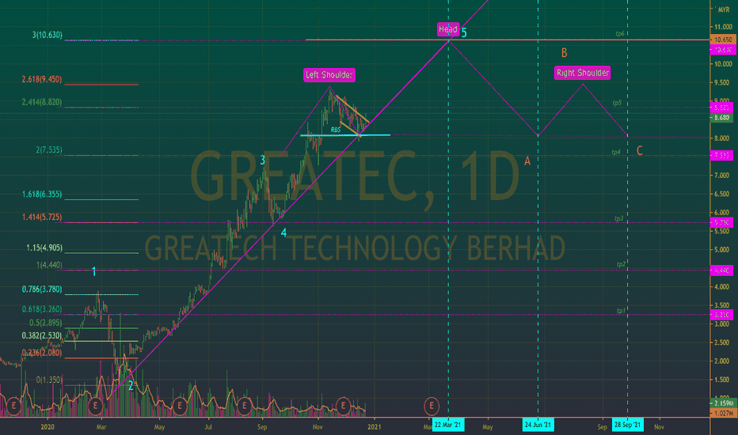
Task: Select the 0.618(3.260) Fibonacci level text
Action: 41,309
